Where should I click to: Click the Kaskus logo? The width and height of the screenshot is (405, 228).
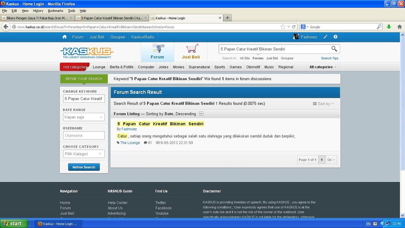(x=87, y=53)
